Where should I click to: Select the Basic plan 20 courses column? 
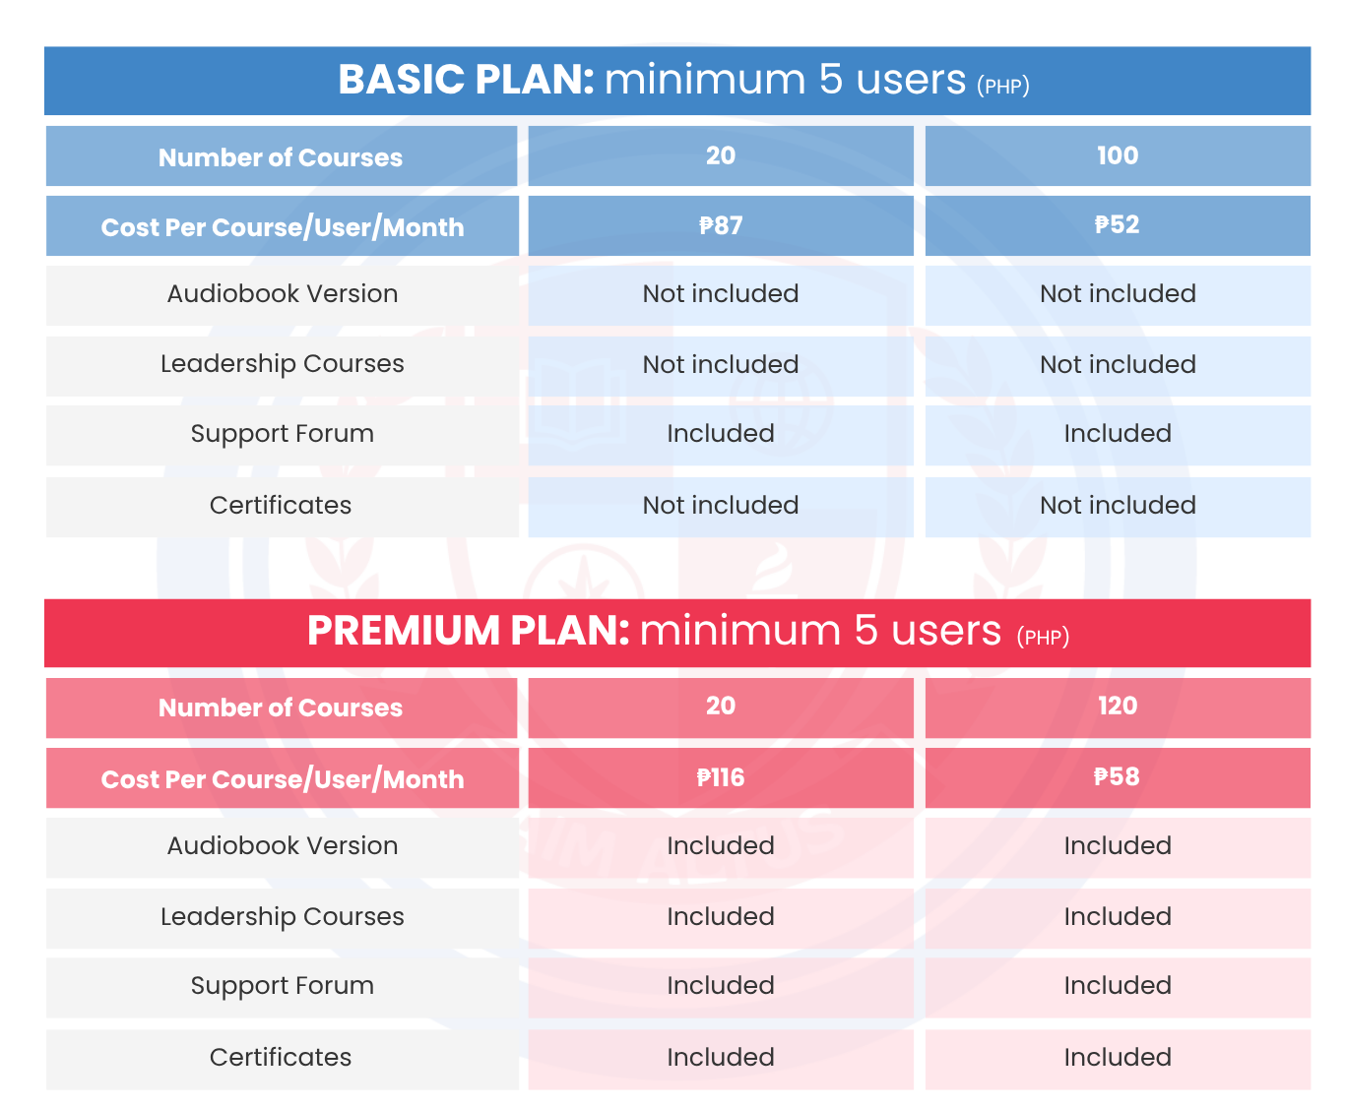[x=721, y=155]
